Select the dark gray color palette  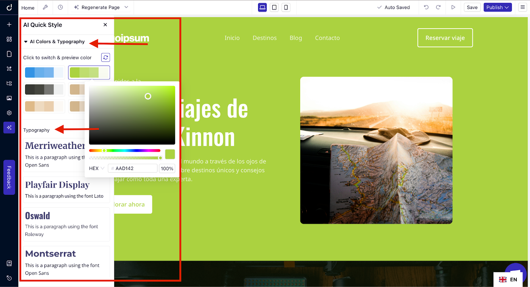tap(44, 89)
